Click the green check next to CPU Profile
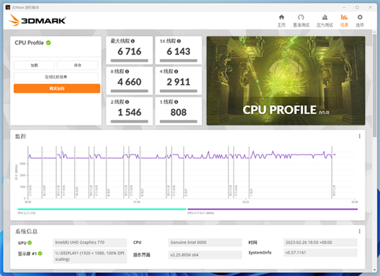380x276 pixels. click(x=49, y=42)
